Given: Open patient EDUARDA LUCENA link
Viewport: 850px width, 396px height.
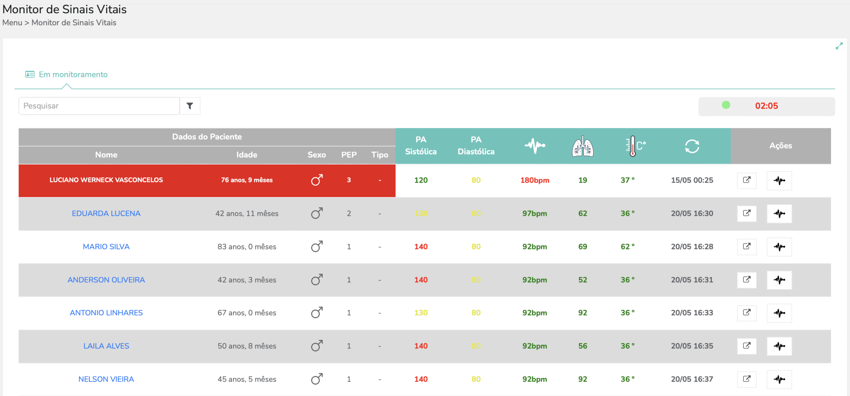Looking at the screenshot, I should [106, 214].
